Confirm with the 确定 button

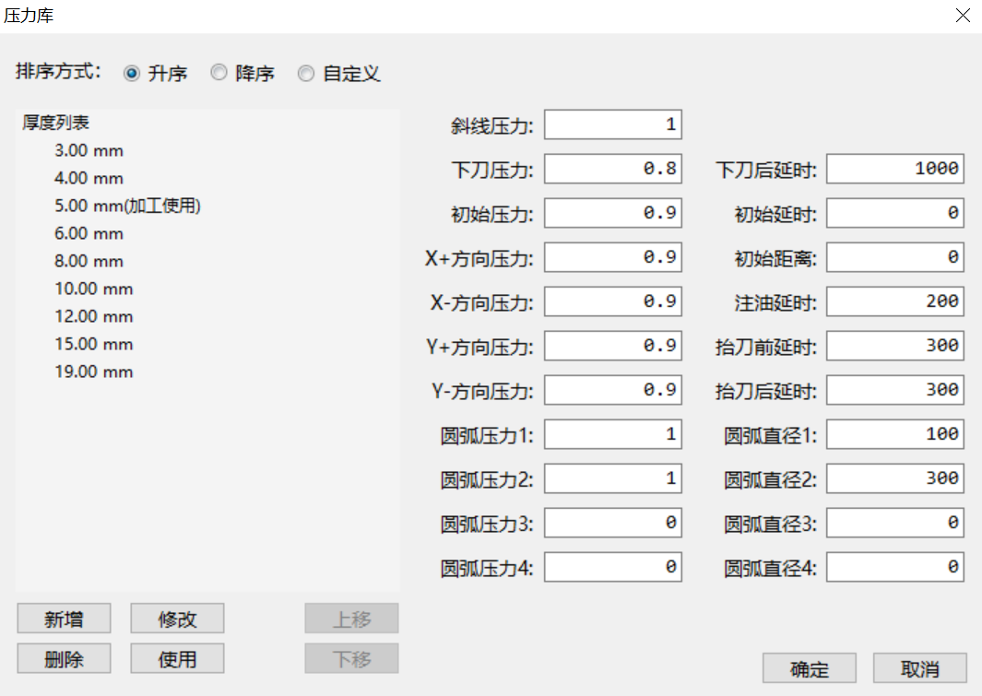coord(810,669)
